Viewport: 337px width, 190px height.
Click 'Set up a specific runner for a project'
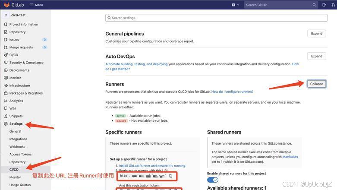138,159
